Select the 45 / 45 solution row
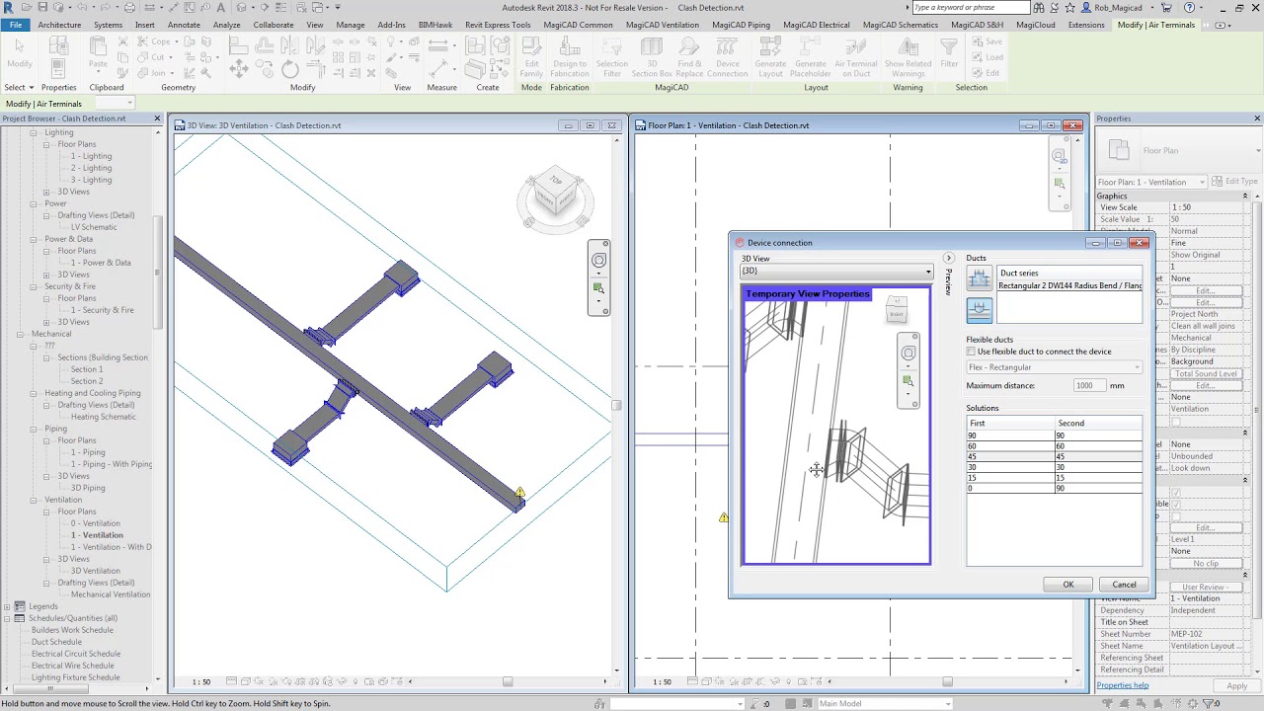Viewport: 1264px width, 711px height. 1054,456
